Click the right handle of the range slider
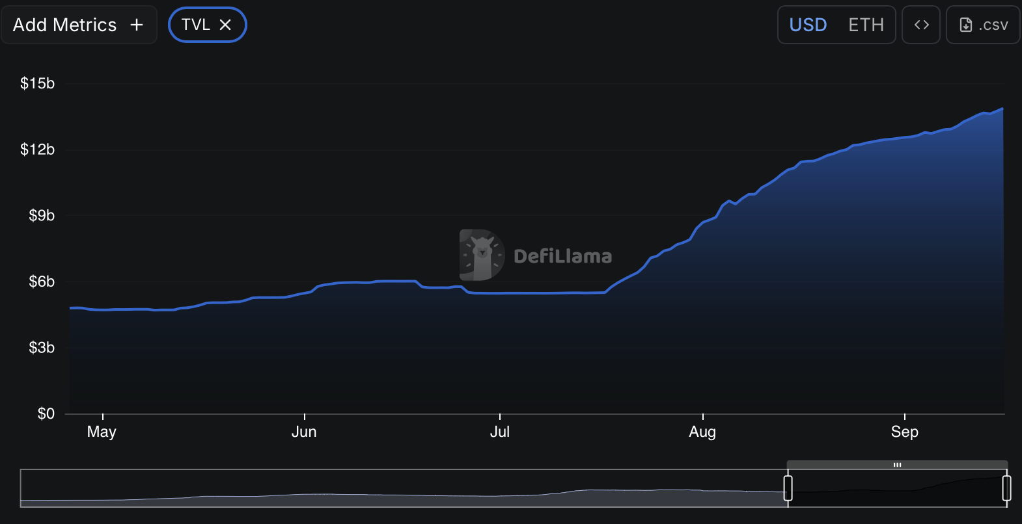The height and width of the screenshot is (524, 1022). [x=1006, y=488]
